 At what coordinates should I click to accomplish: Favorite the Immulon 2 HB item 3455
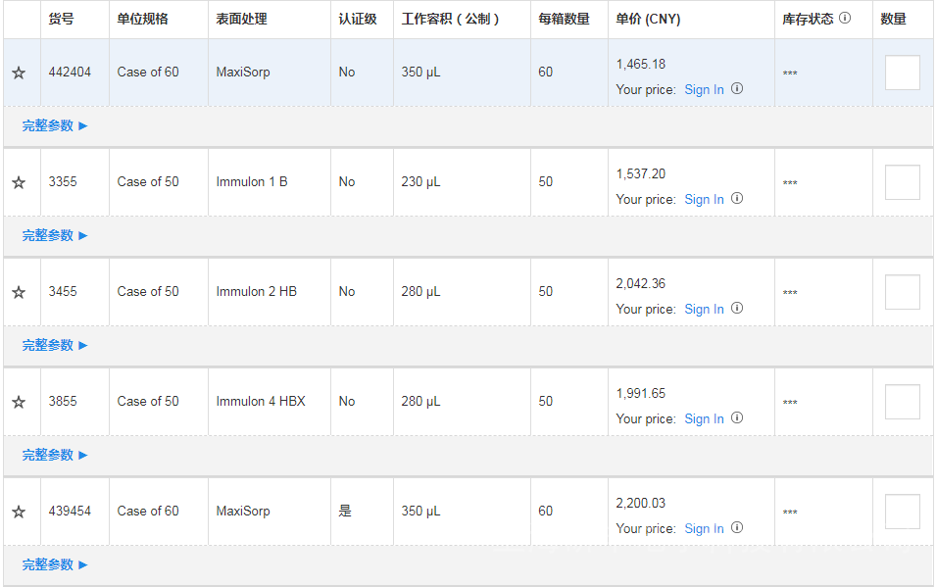pos(19,292)
